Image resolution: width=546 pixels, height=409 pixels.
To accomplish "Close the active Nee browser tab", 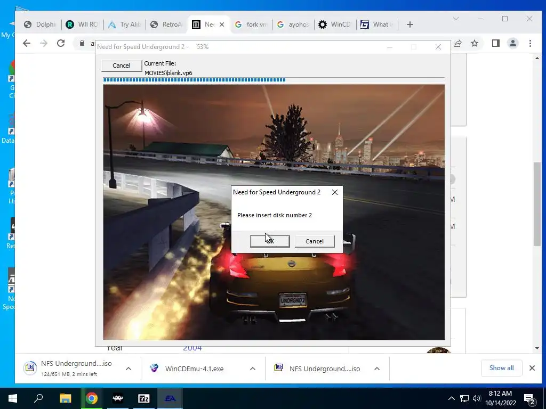I will tap(222, 24).
